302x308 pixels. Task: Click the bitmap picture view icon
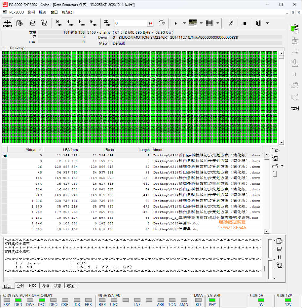(193, 23)
